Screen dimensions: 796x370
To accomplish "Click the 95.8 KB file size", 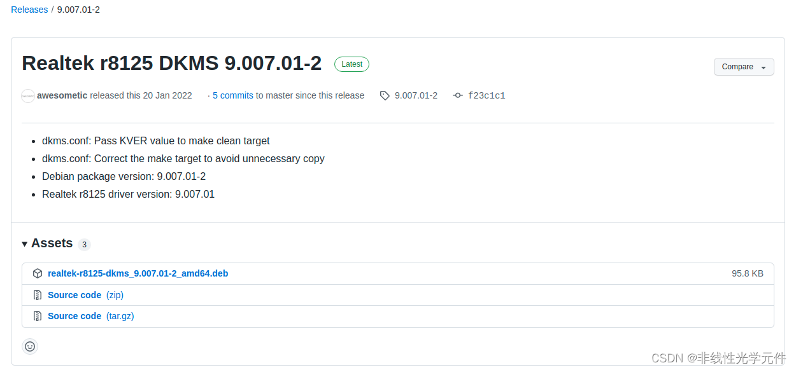I will click(748, 273).
